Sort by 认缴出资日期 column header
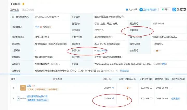Screen dimensions: 187x110 146,79
